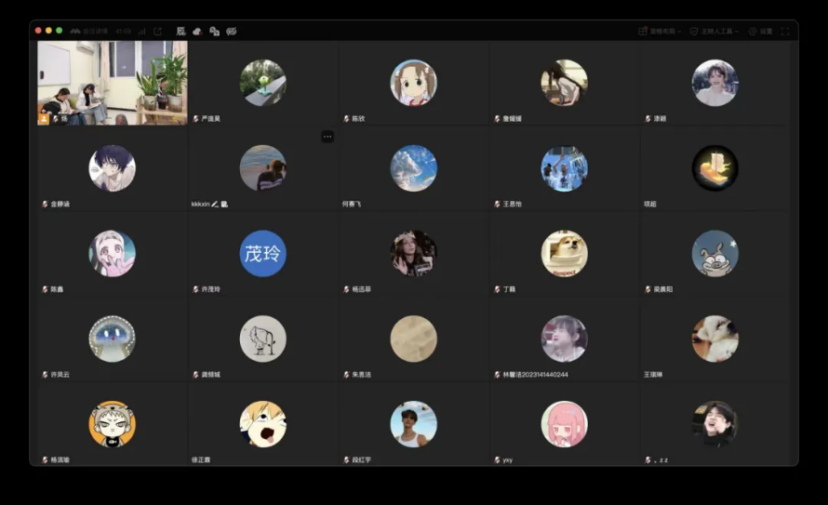This screenshot has width=828, height=505.
Task: Click the orange host badge on the video tile
Action: tap(44, 118)
